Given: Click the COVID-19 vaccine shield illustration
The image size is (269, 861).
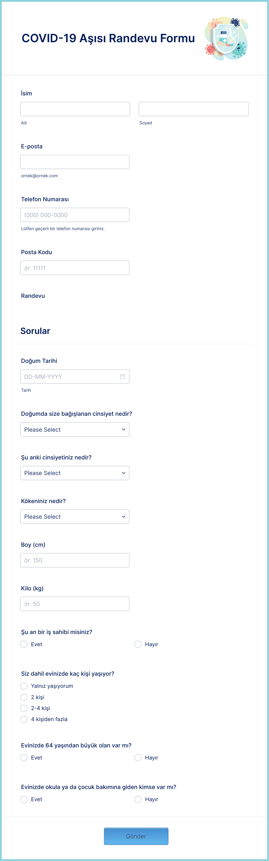Looking at the screenshot, I should coord(226,38).
